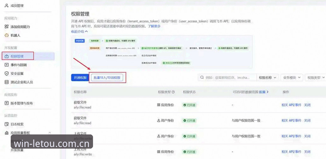
Task: Collapse the 应用质量看板 section chevron
Action: pos(50,133)
